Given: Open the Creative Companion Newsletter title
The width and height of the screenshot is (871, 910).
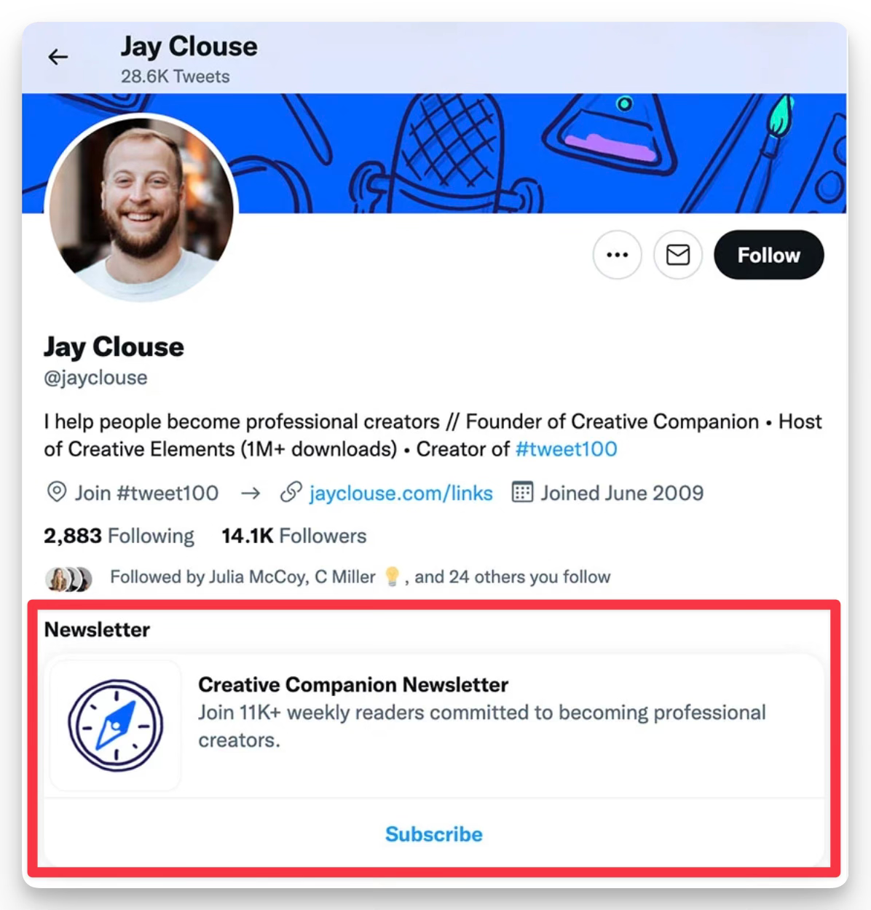Looking at the screenshot, I should (x=353, y=685).
